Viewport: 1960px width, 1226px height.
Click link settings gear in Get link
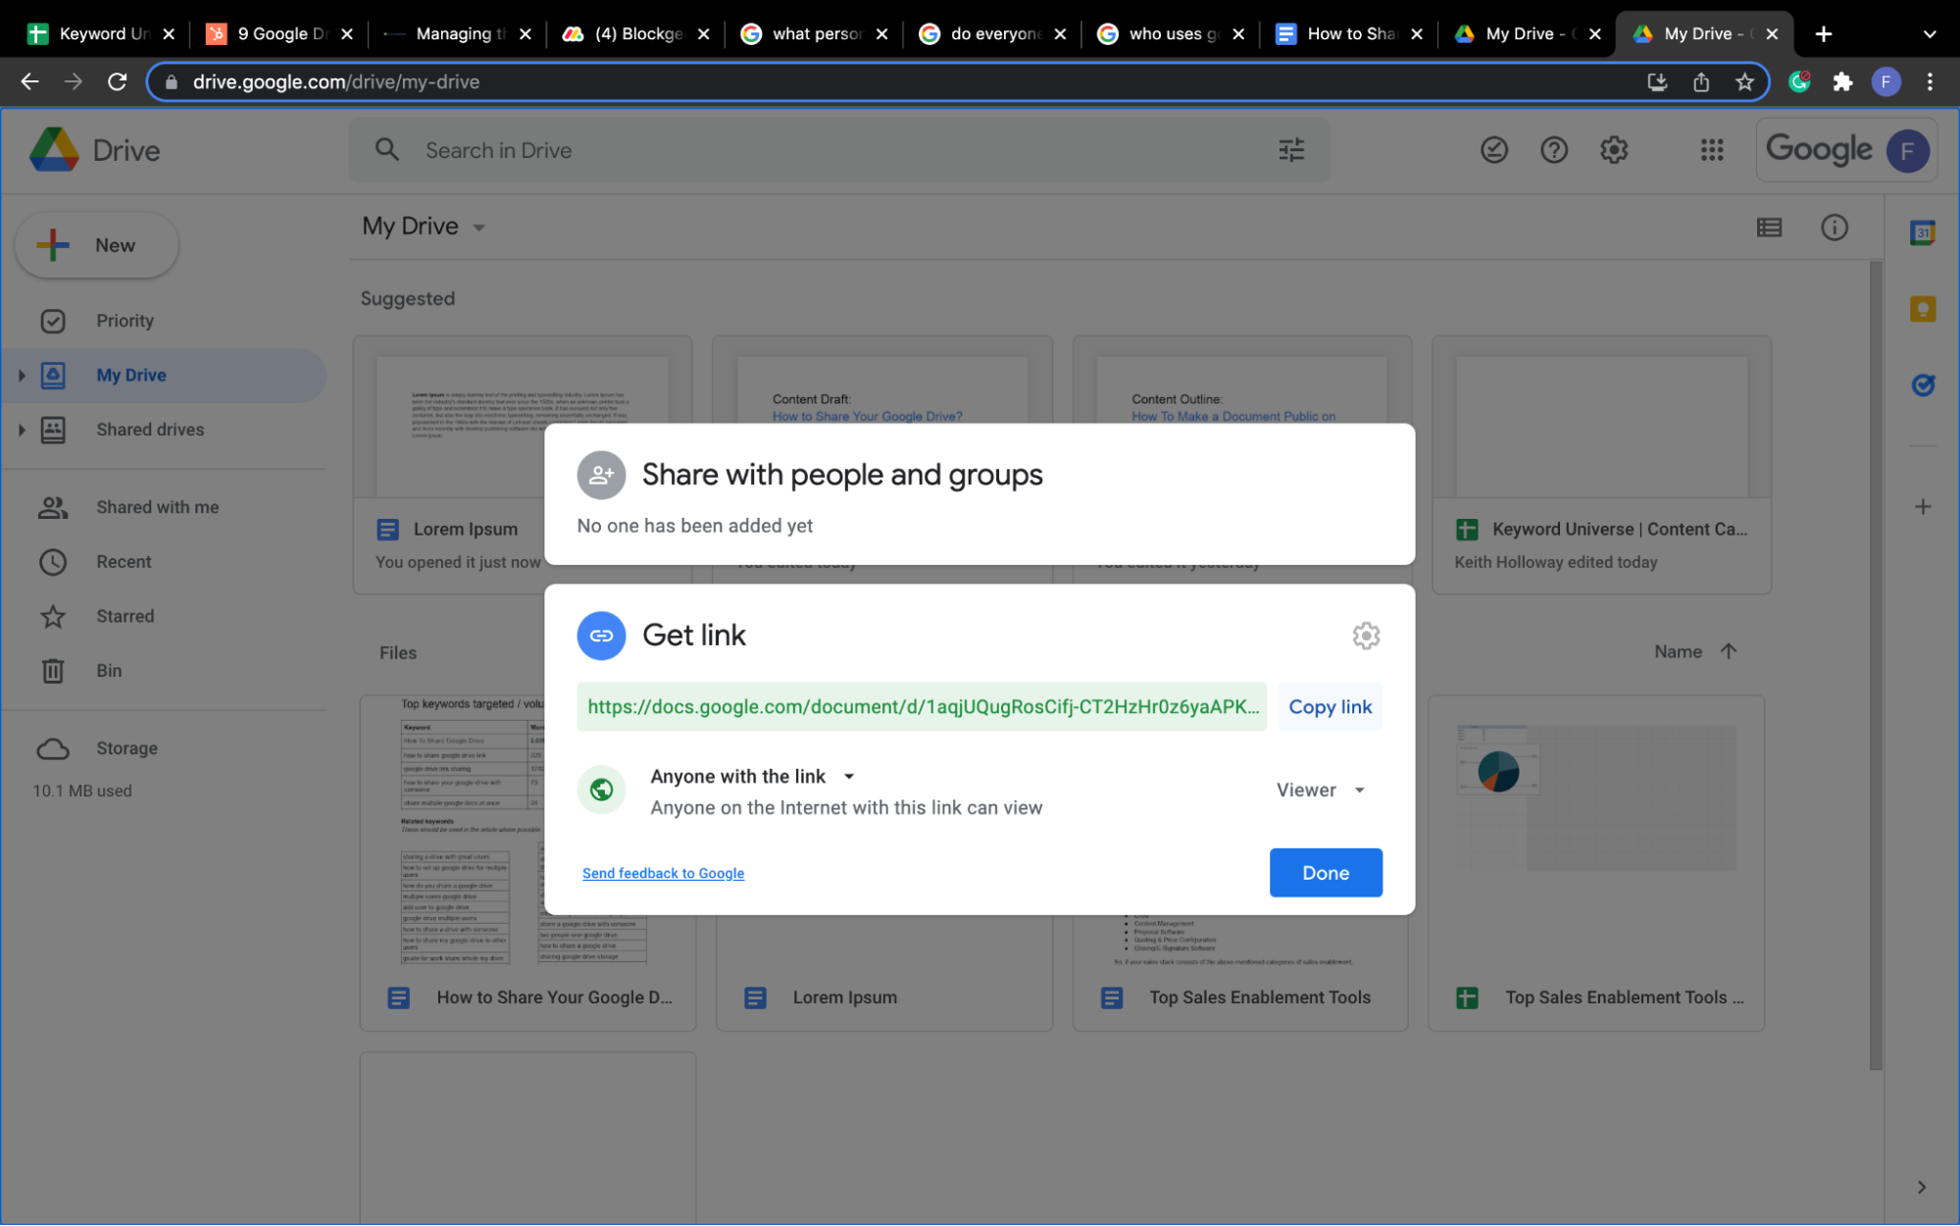[1366, 636]
